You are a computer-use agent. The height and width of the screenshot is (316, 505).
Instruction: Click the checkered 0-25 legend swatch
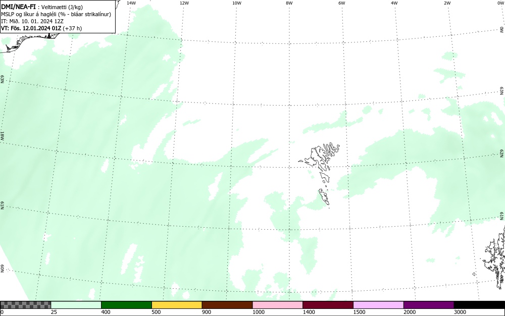25,305
